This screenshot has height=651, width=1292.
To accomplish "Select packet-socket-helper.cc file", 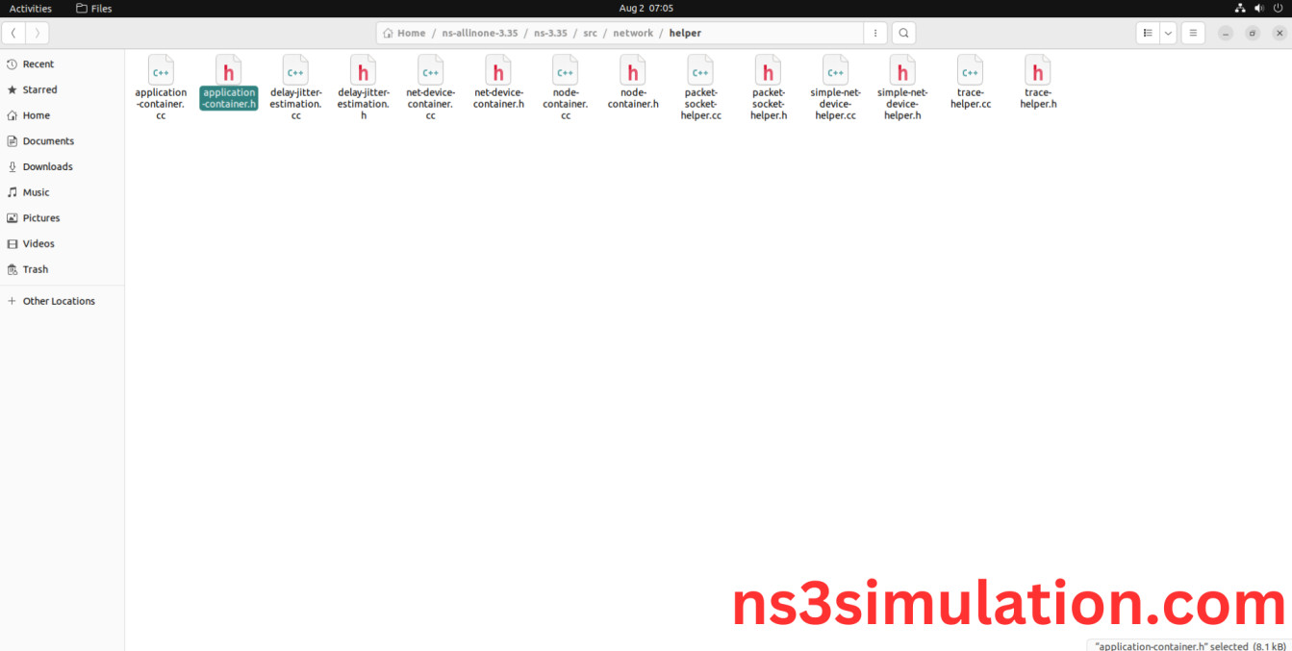I will pos(700,71).
